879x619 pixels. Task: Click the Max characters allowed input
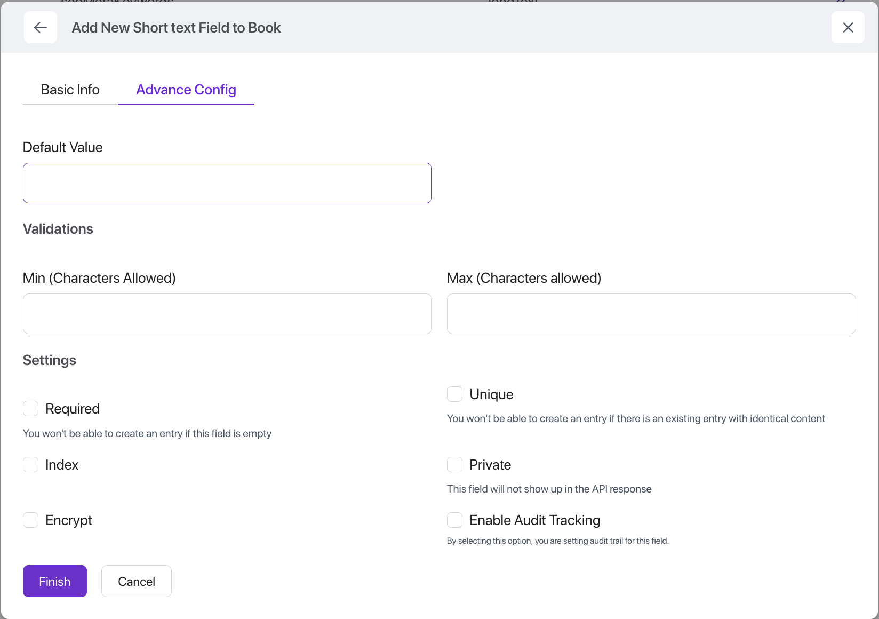(x=651, y=314)
